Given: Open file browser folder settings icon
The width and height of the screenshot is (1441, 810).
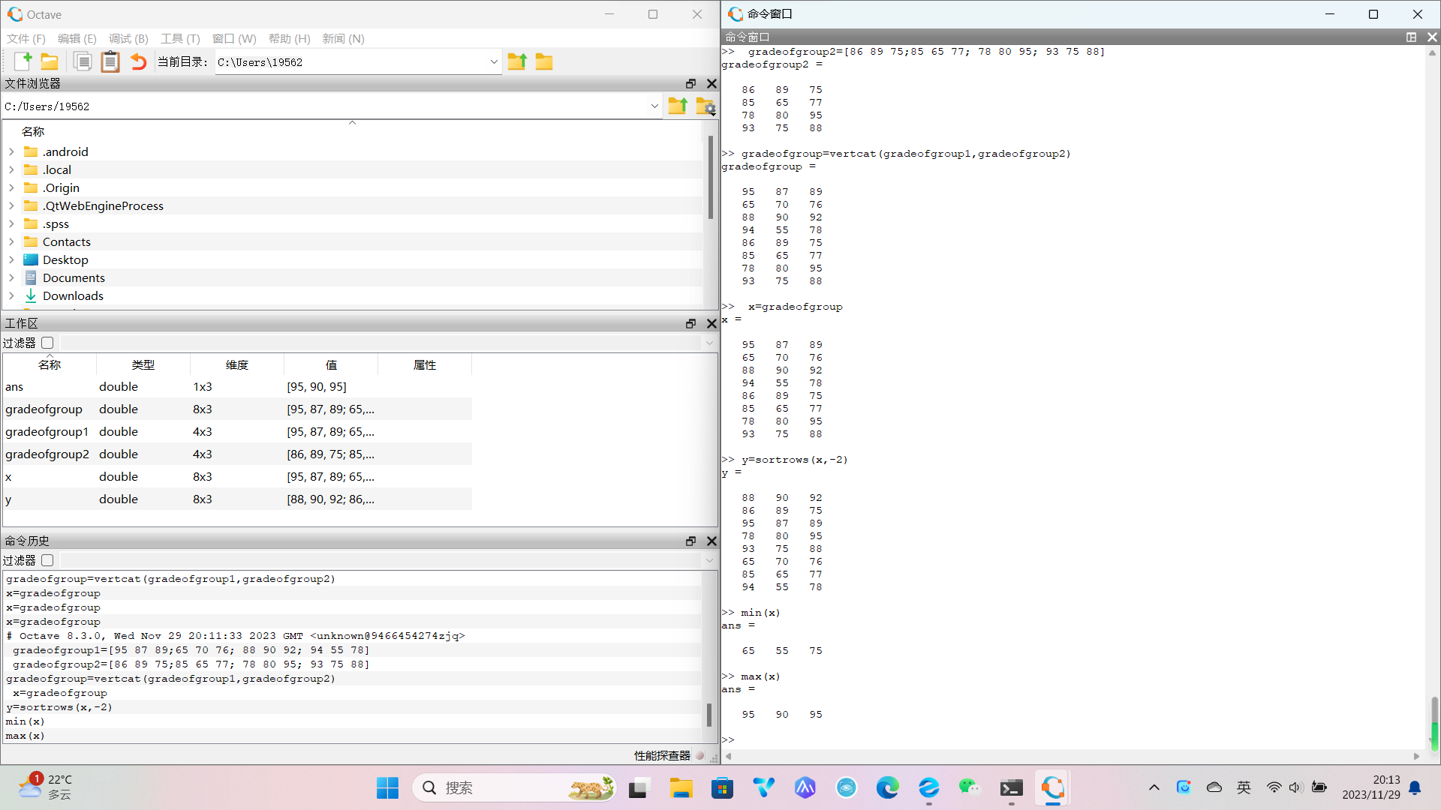Looking at the screenshot, I should pyautogui.click(x=705, y=106).
